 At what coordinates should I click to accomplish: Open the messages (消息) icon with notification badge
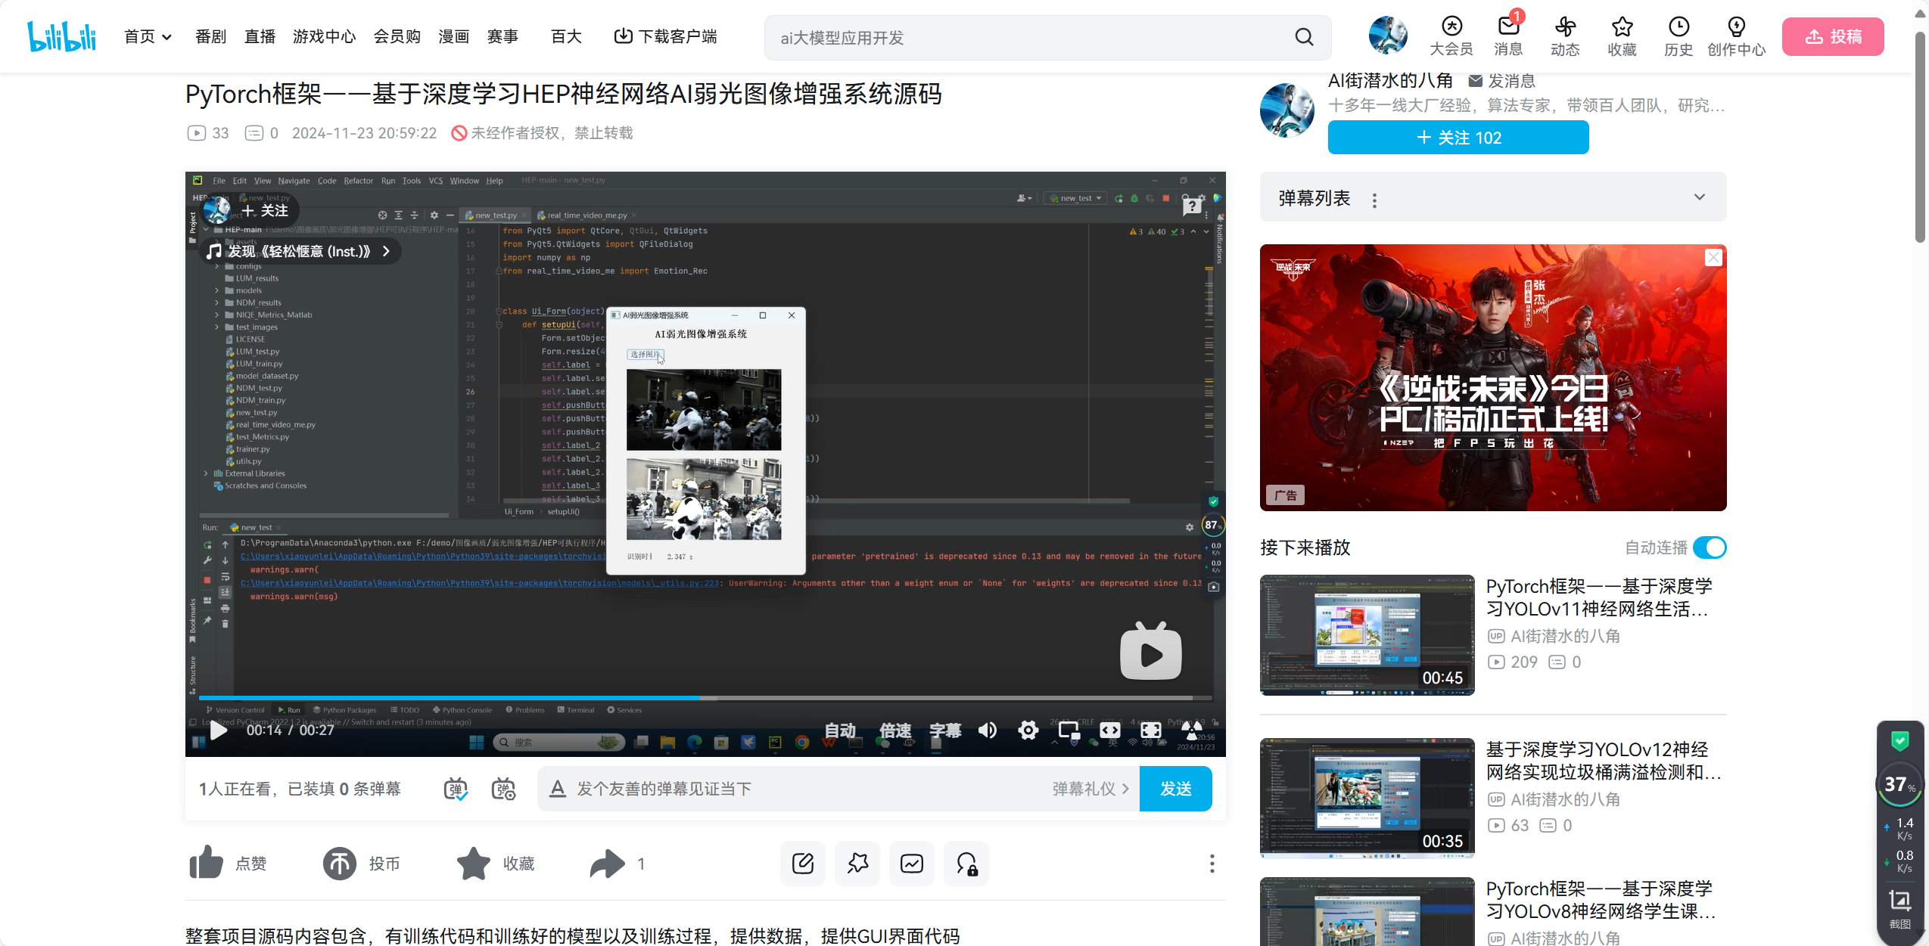(x=1508, y=36)
